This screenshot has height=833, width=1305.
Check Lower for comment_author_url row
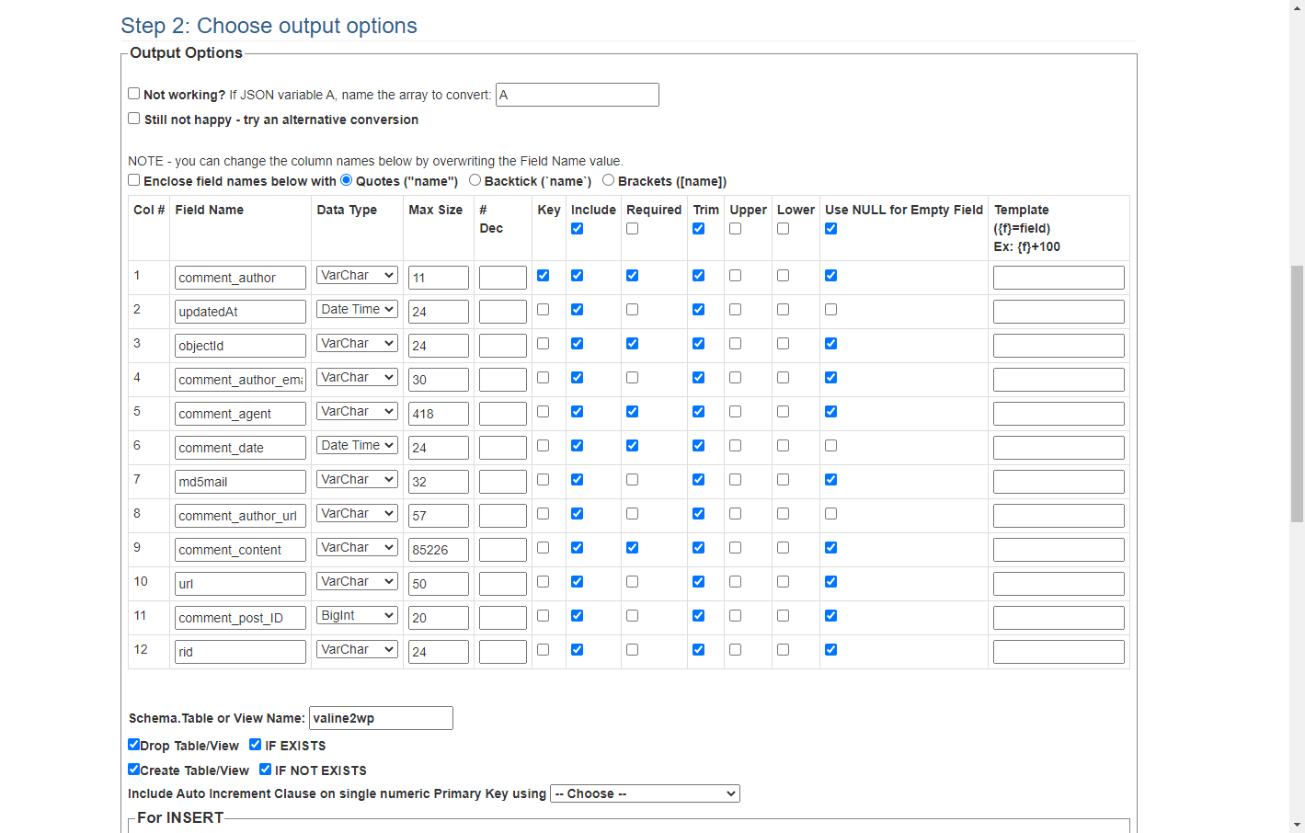tap(784, 514)
